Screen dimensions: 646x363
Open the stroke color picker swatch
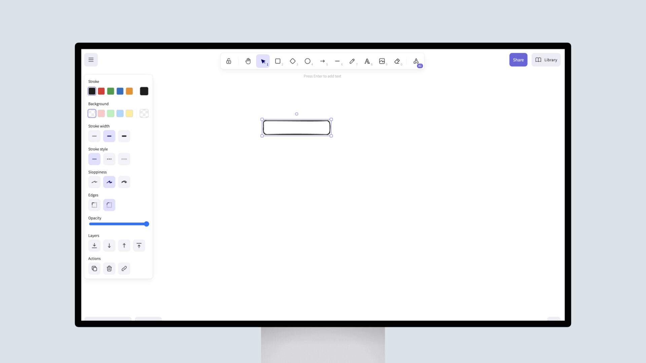click(144, 91)
